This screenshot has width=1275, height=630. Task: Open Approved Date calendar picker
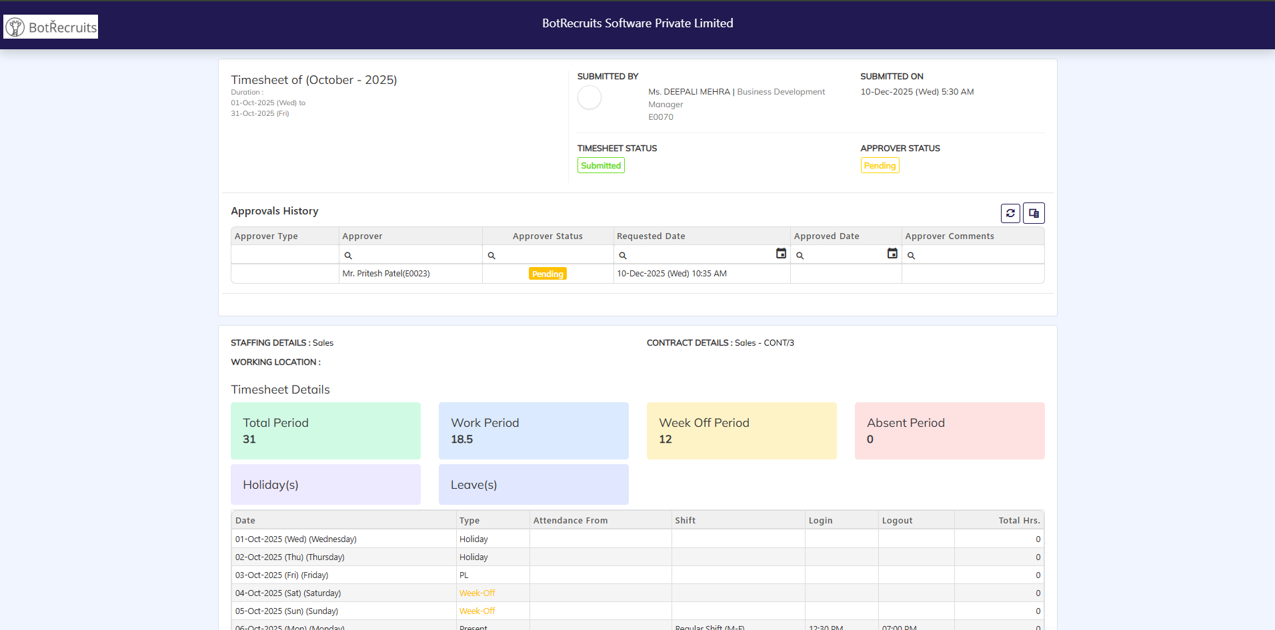[892, 254]
